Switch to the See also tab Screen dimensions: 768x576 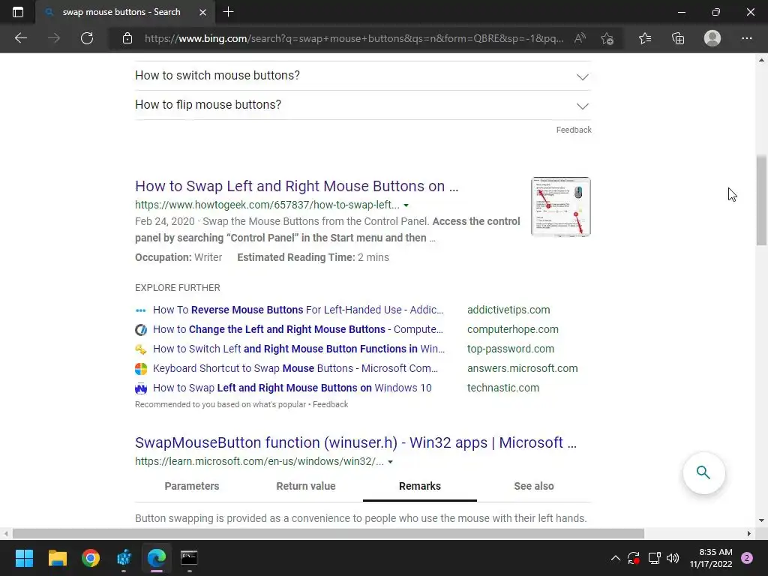pos(534,486)
